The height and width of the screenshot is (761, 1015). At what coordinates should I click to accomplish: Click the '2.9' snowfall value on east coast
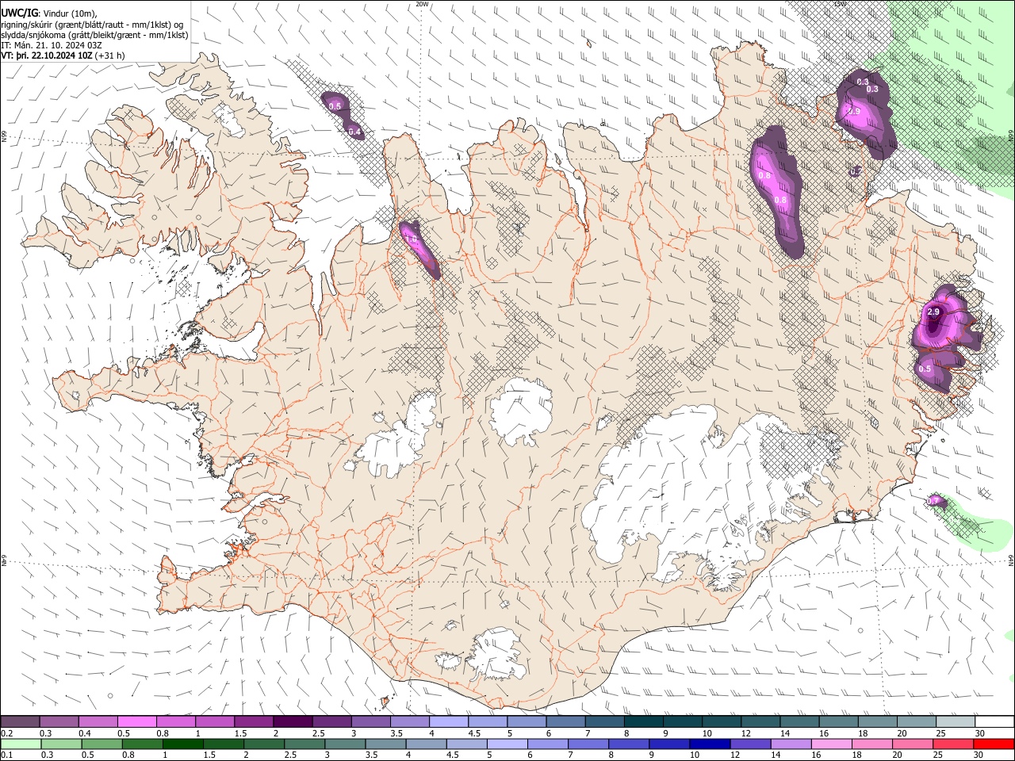pyautogui.click(x=933, y=312)
